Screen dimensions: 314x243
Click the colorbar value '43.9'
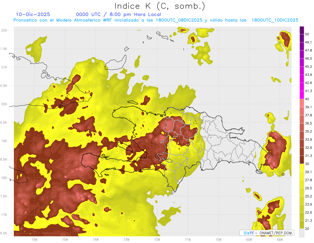tap(308, 75)
